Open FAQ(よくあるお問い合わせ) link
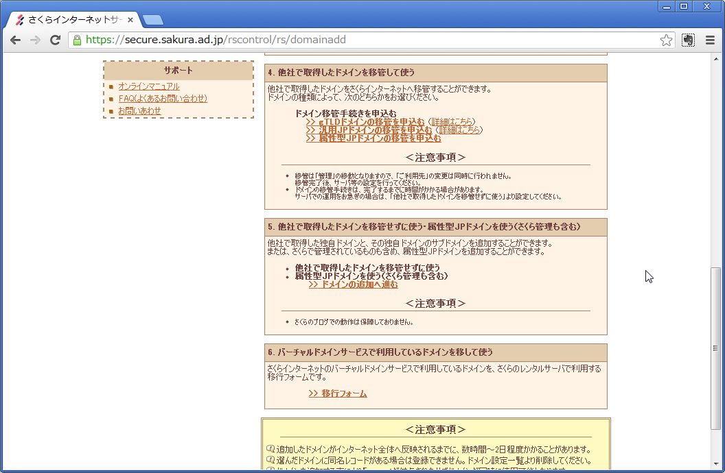Image resolution: width=725 pixels, height=473 pixels. click(x=163, y=98)
